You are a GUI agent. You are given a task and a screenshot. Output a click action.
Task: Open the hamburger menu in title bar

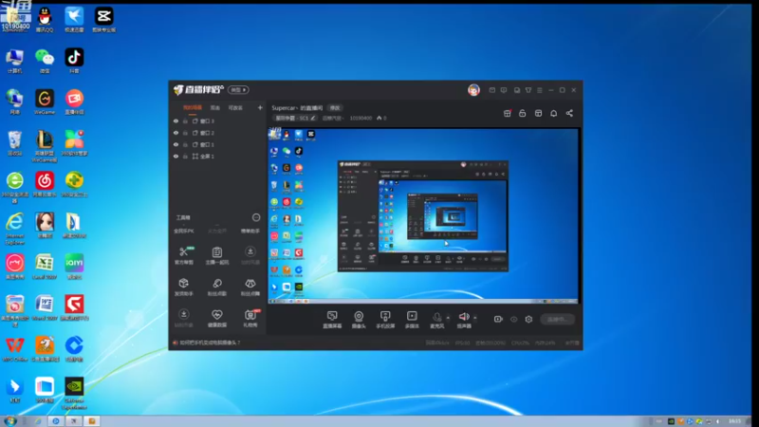pos(540,90)
